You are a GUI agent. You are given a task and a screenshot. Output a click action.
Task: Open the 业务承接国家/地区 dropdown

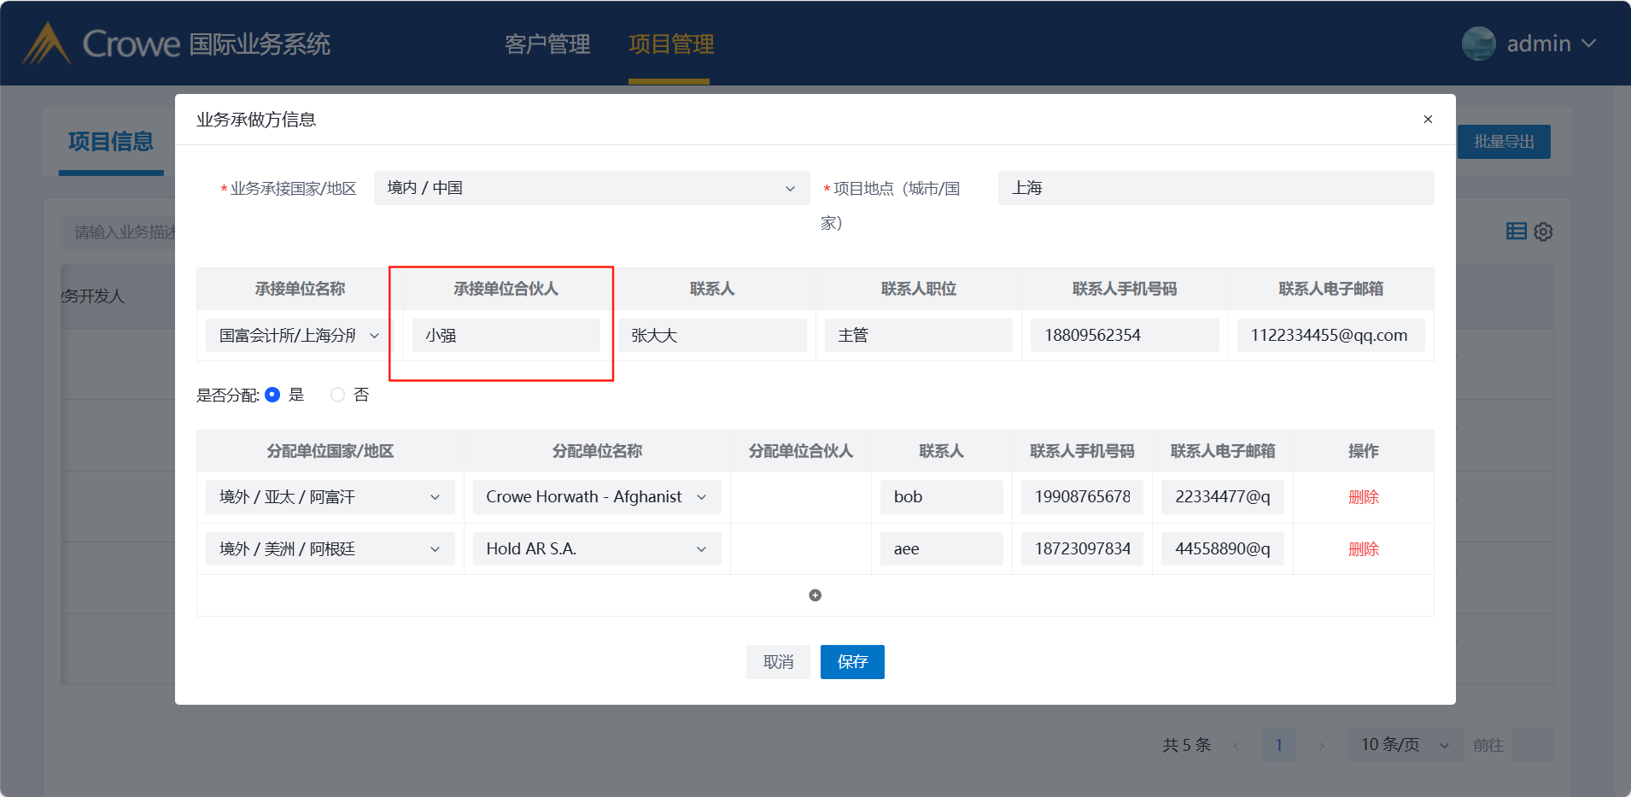[x=592, y=188]
